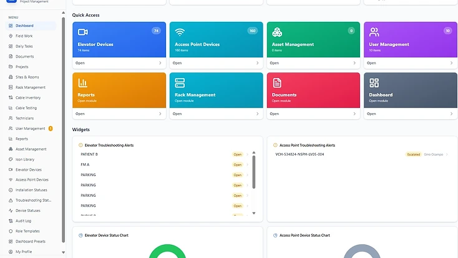Click chevron on Documents card Open row
Screen dimensions: 458x258
[354, 114]
